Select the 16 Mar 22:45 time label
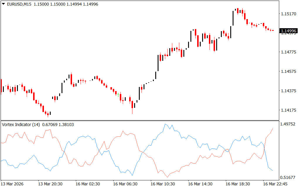 tap(275, 184)
